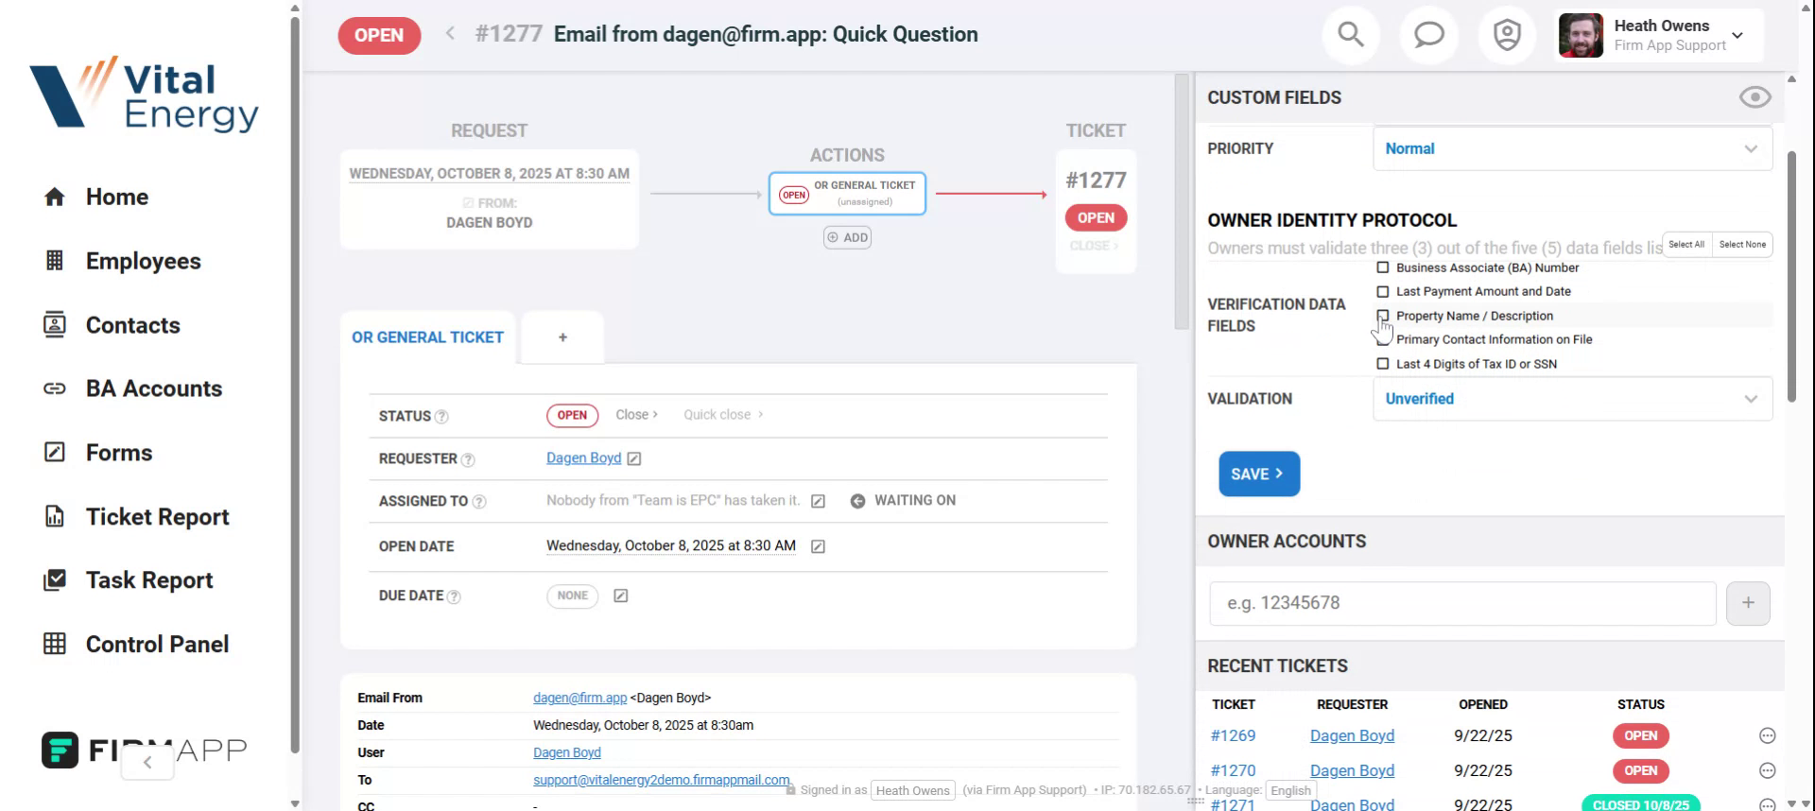Tick Last Payment Amount and Date checkbox
The height and width of the screenshot is (811, 1815).
[1383, 292]
